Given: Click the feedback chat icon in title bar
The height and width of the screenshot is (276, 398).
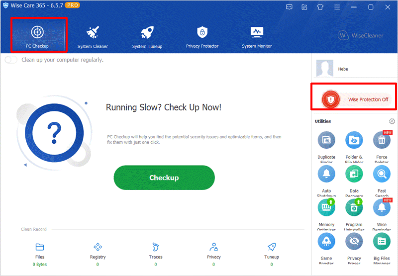Looking at the screenshot, I should [289, 7].
